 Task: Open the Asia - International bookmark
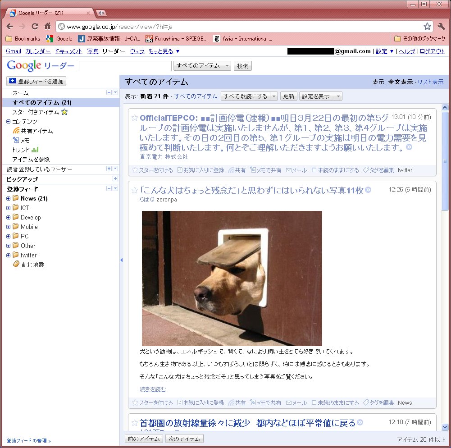click(243, 39)
